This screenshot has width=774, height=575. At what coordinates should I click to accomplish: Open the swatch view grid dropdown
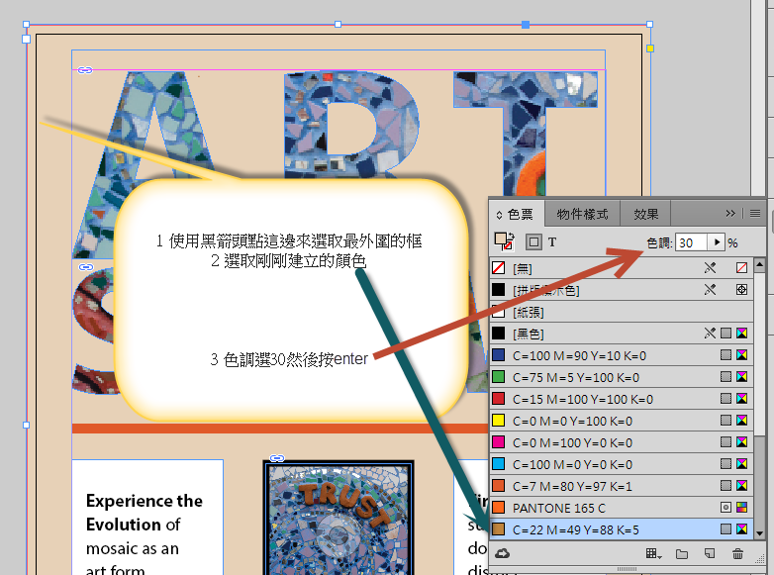(x=653, y=554)
